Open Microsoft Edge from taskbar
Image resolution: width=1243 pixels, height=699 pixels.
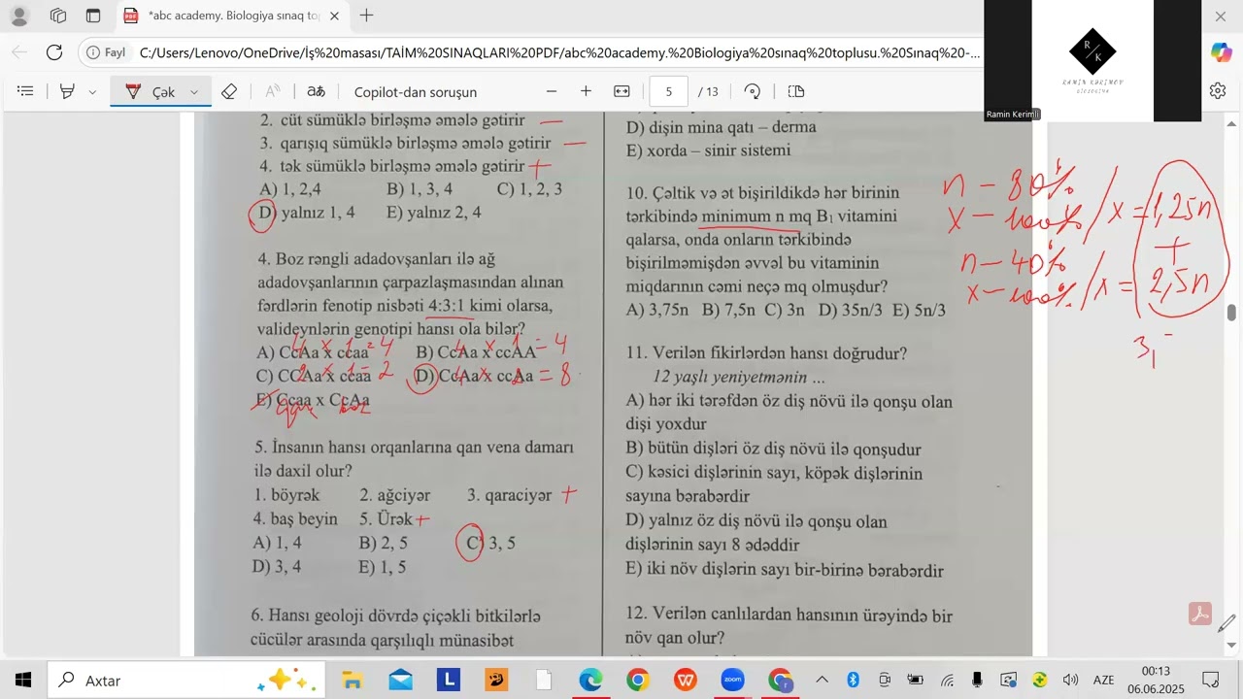(590, 680)
